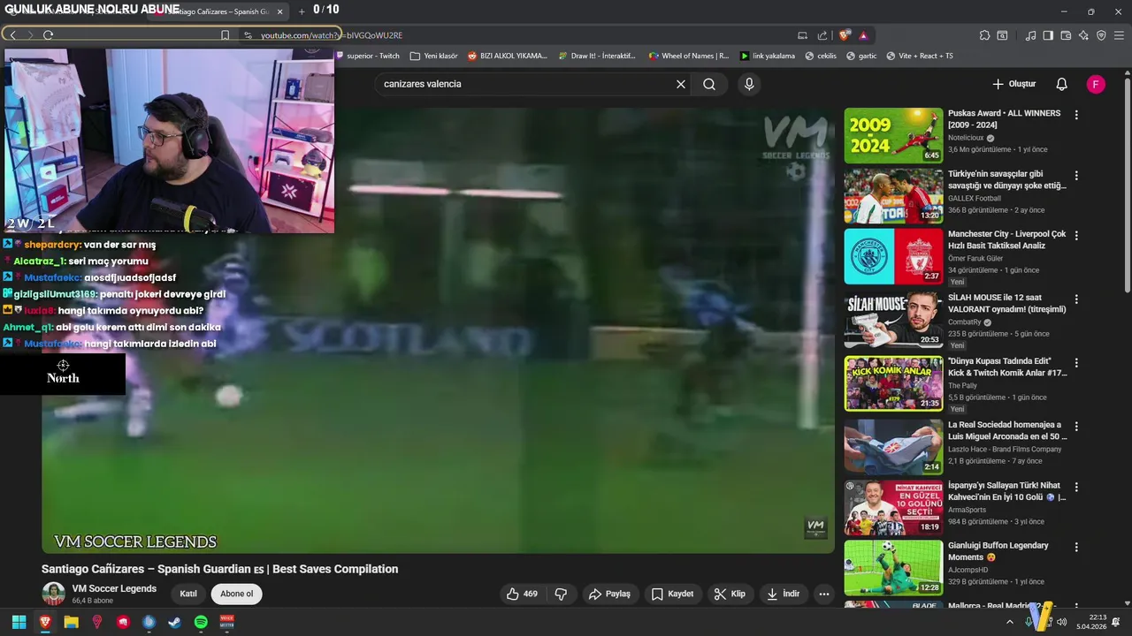Share this page from address bar
This screenshot has width=1132, height=636.
coord(822,35)
